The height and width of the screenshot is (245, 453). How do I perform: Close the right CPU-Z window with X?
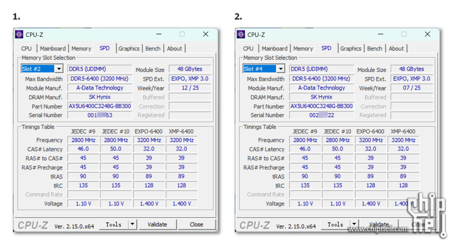[x=428, y=34]
